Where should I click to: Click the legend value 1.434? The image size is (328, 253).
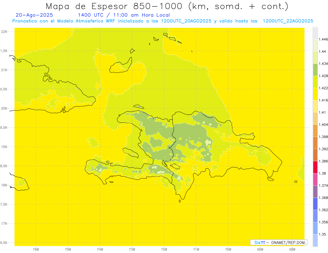click(x=323, y=64)
